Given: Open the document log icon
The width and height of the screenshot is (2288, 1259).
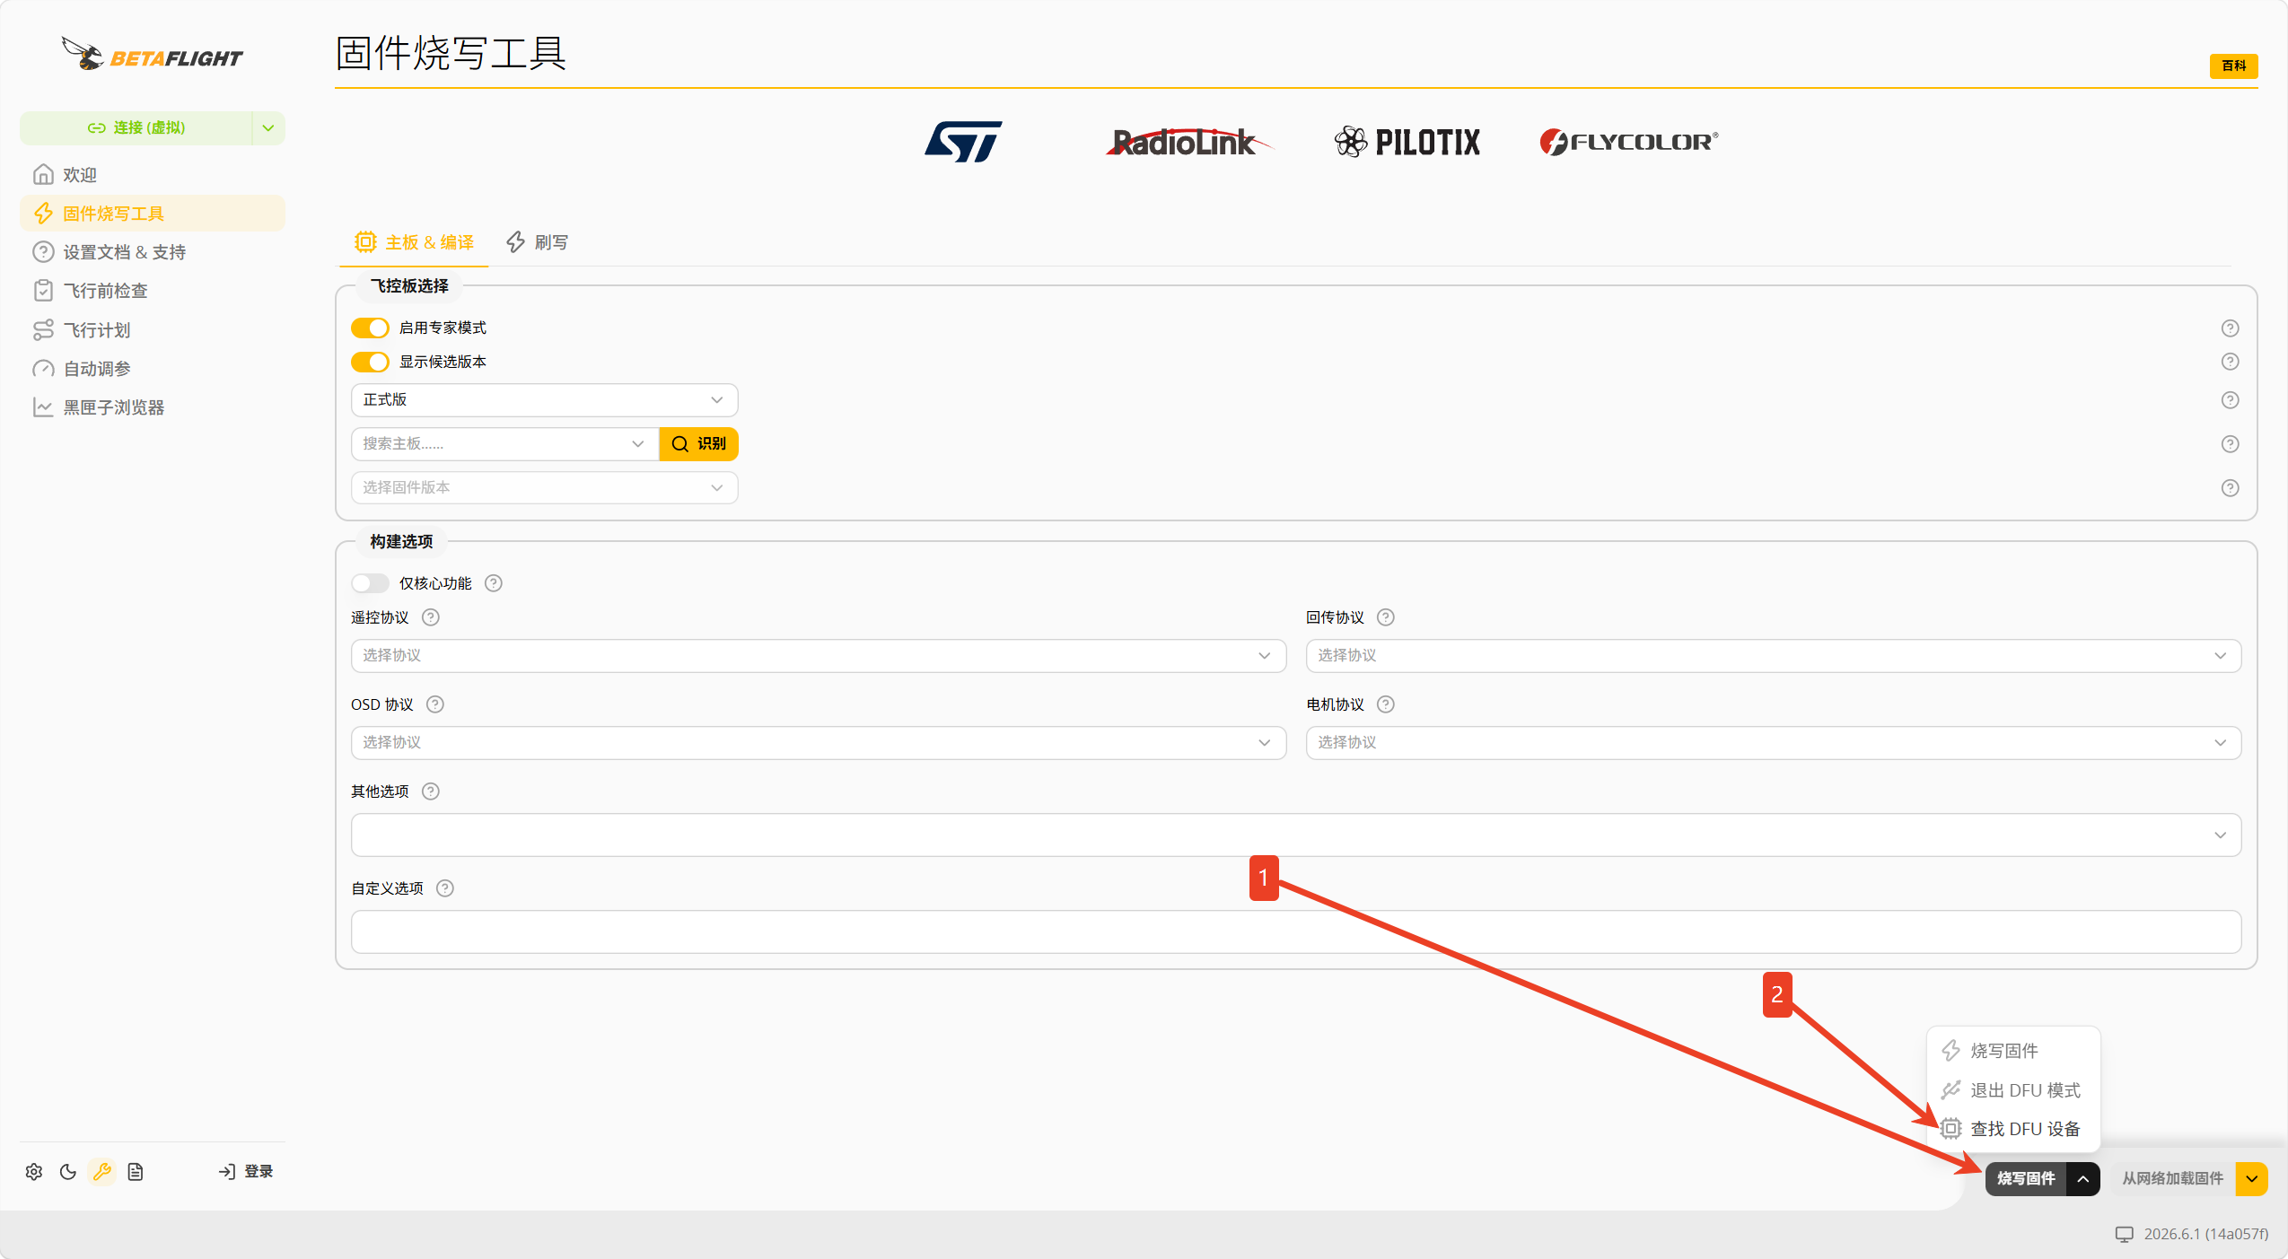Looking at the screenshot, I should pyautogui.click(x=136, y=1172).
